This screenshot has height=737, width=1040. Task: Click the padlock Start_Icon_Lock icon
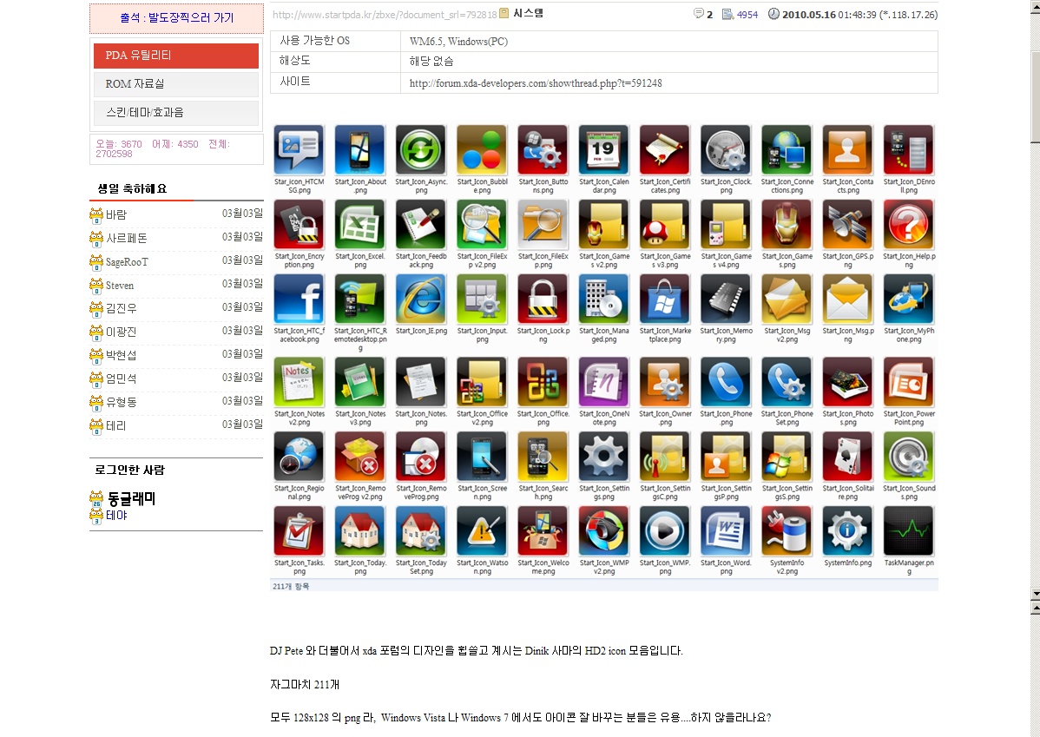543,299
